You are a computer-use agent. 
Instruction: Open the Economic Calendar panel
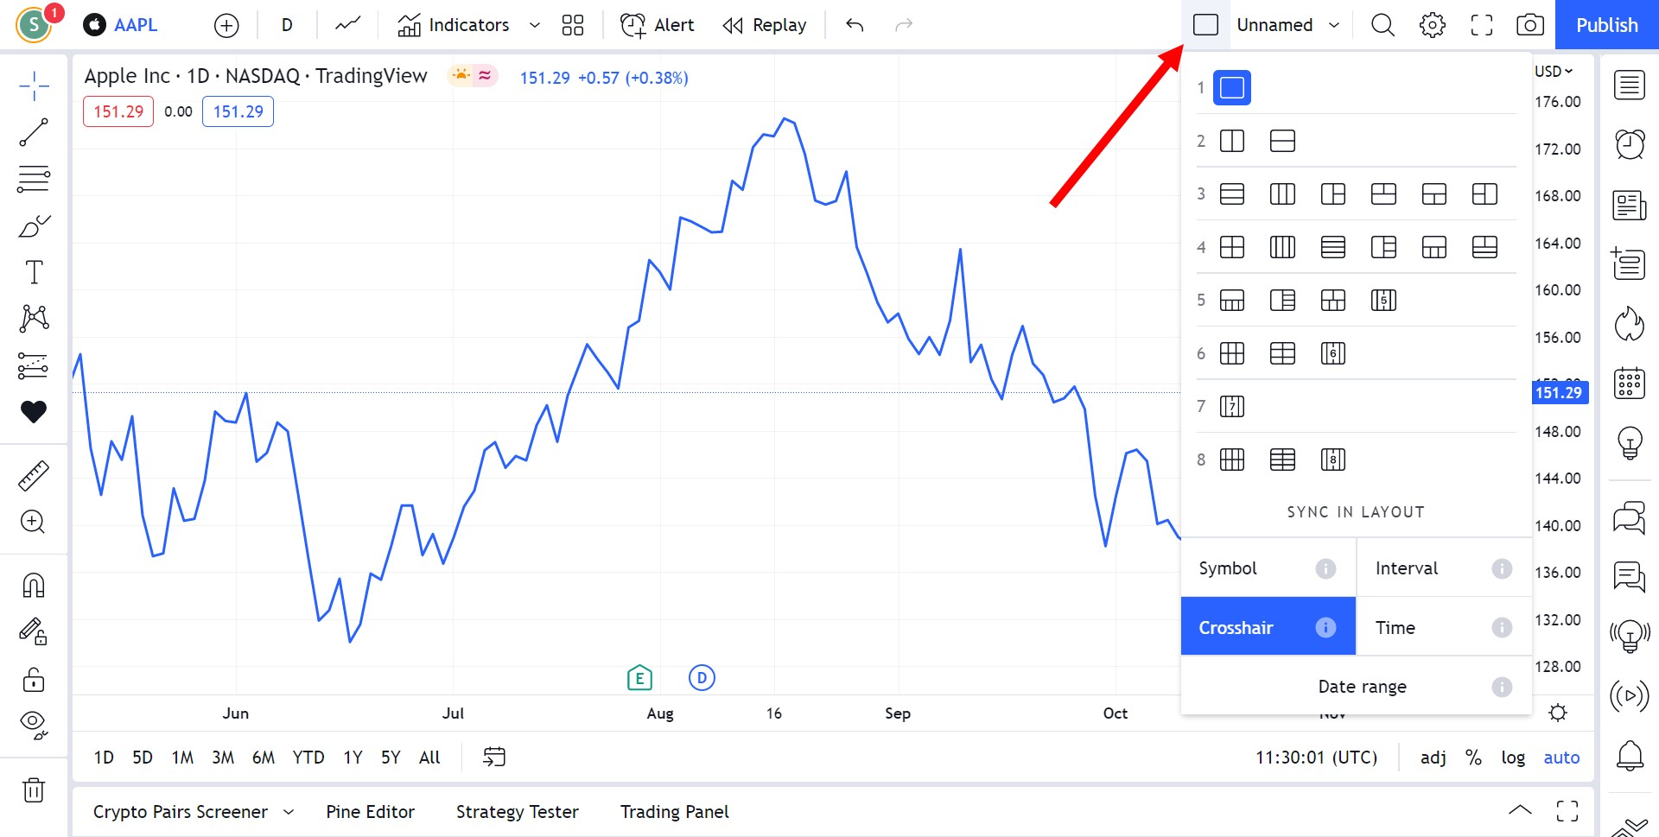click(x=1630, y=383)
